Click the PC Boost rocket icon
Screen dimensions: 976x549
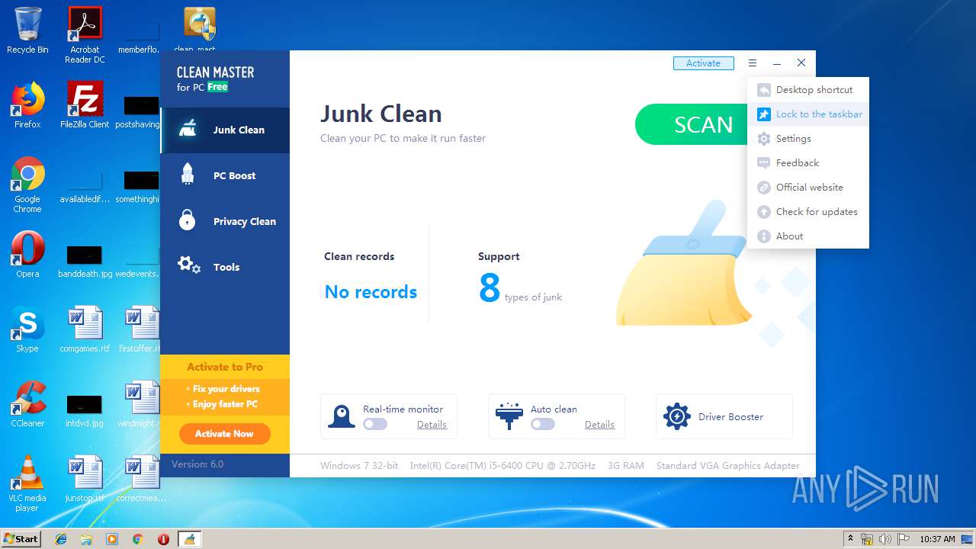(188, 175)
